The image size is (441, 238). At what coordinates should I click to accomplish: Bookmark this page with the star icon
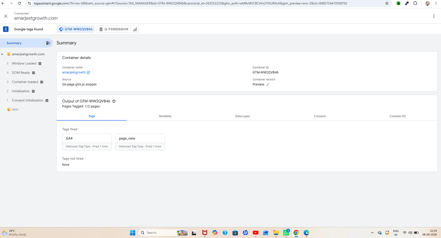[387, 3]
